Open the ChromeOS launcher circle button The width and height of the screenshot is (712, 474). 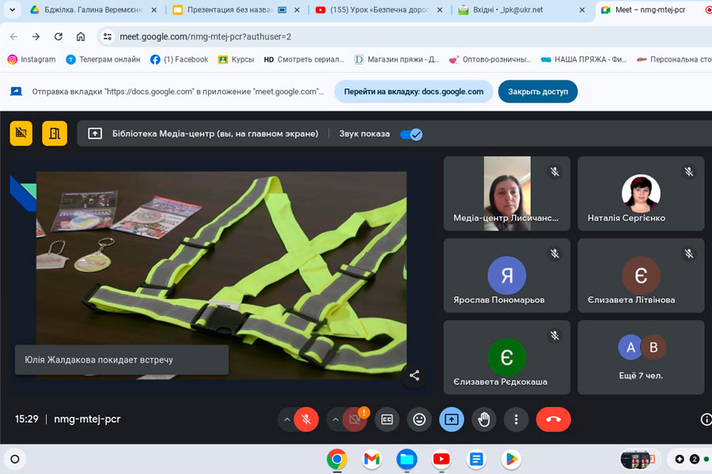tap(14, 460)
